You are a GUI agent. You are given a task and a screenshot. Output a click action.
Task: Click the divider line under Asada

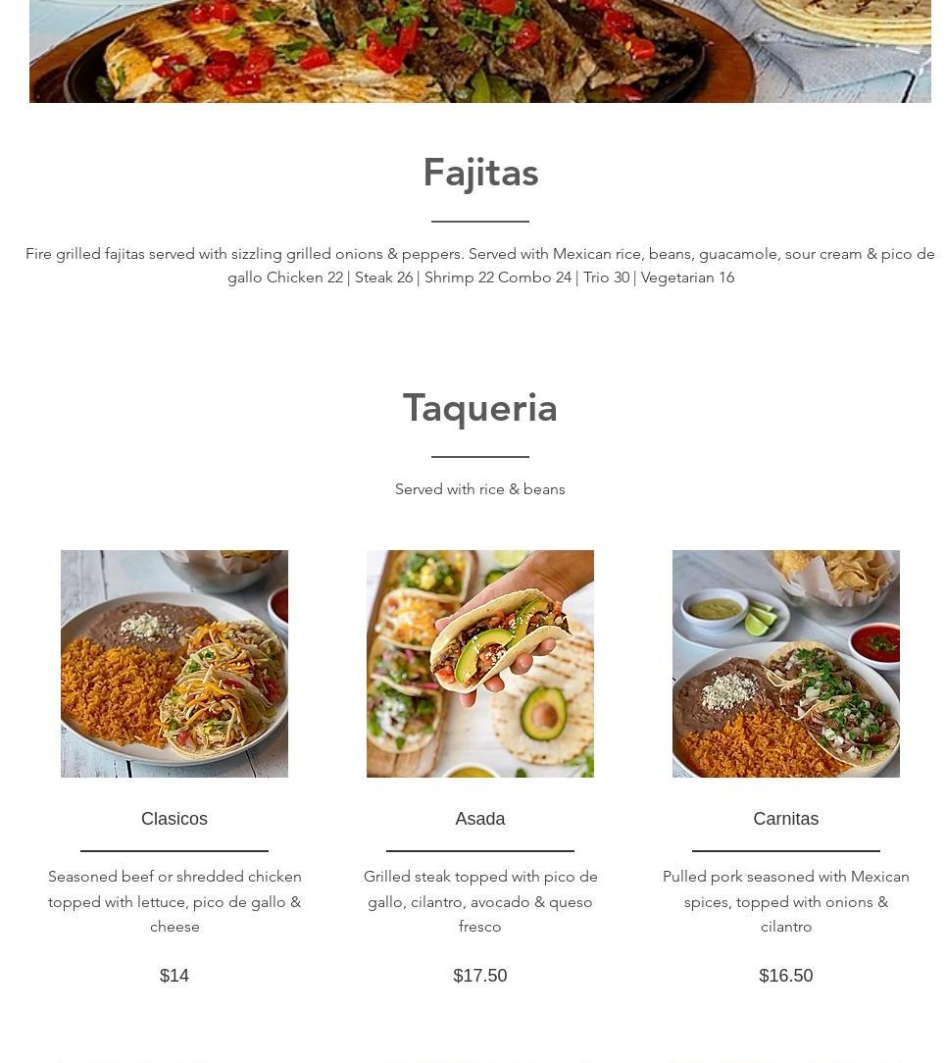[479, 850]
